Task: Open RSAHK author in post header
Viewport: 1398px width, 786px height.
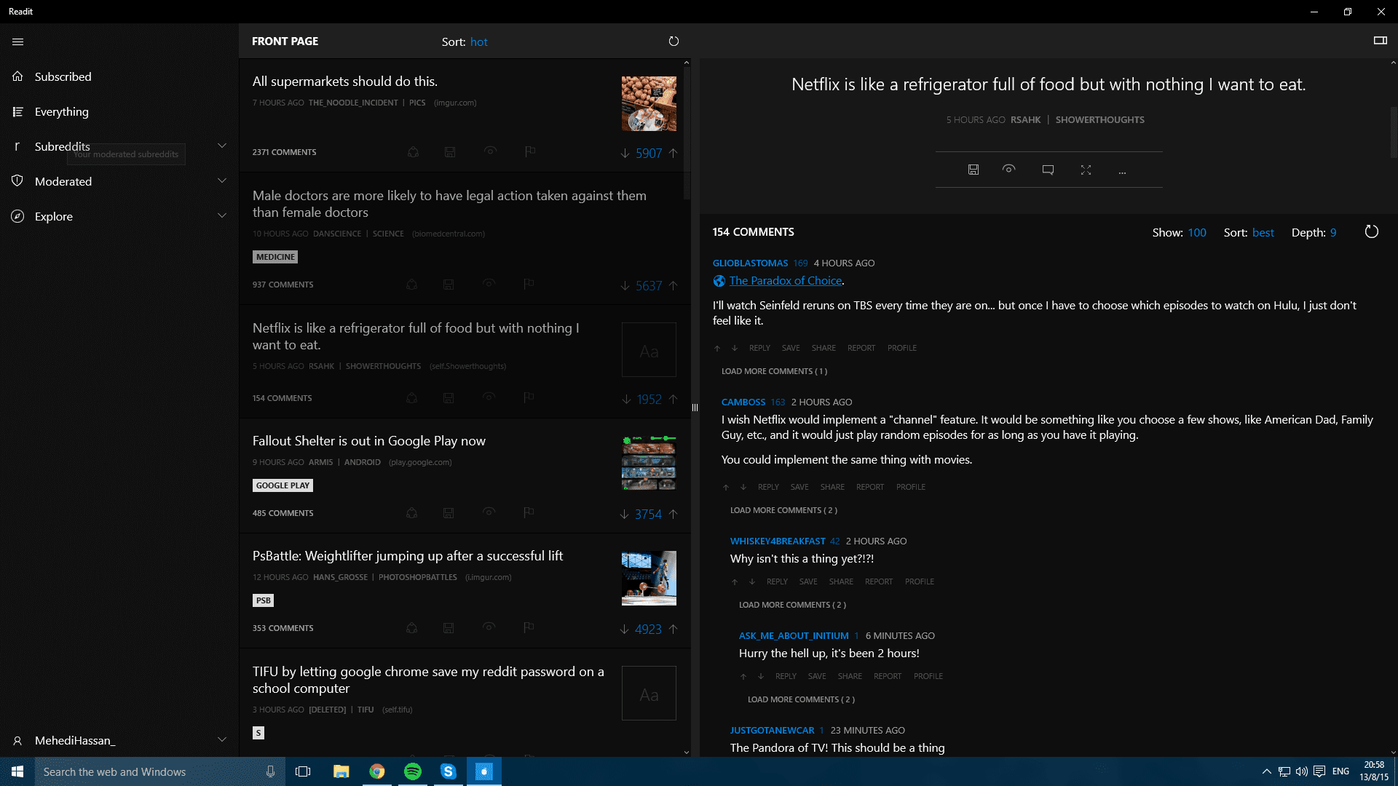Action: coord(1025,120)
